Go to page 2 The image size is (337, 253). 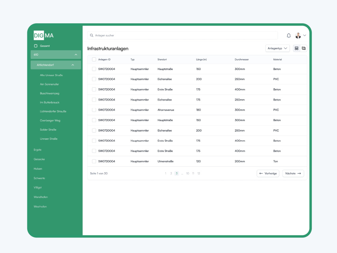(171, 173)
